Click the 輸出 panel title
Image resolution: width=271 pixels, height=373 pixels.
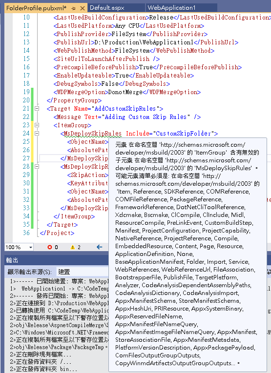(12, 260)
